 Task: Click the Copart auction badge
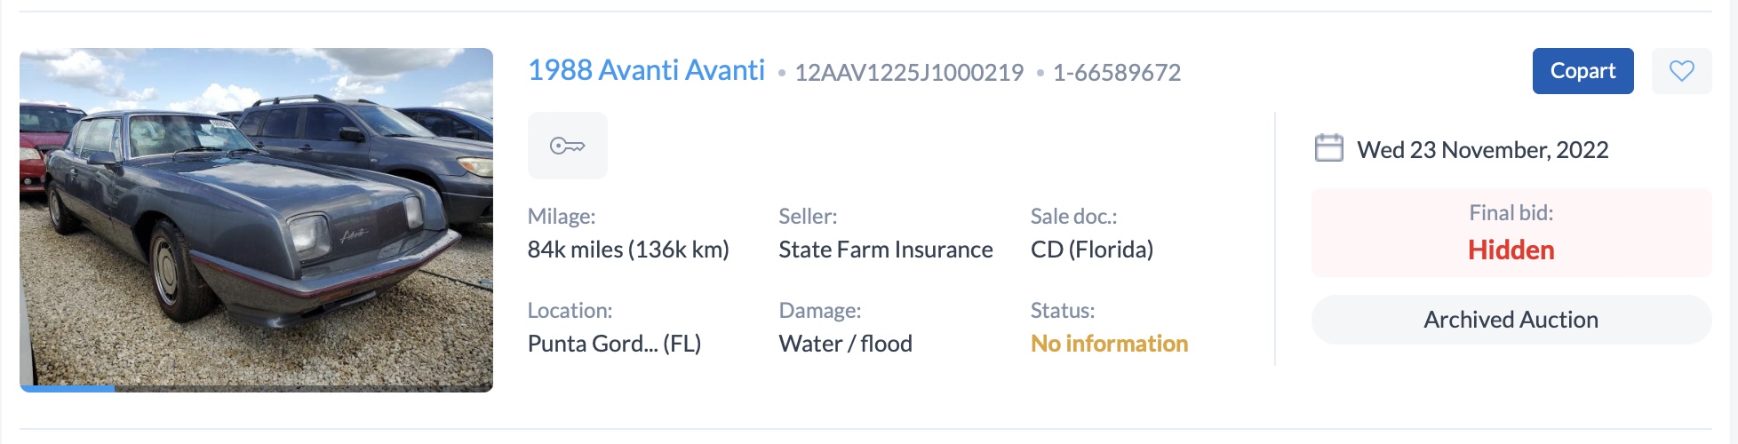1583,71
